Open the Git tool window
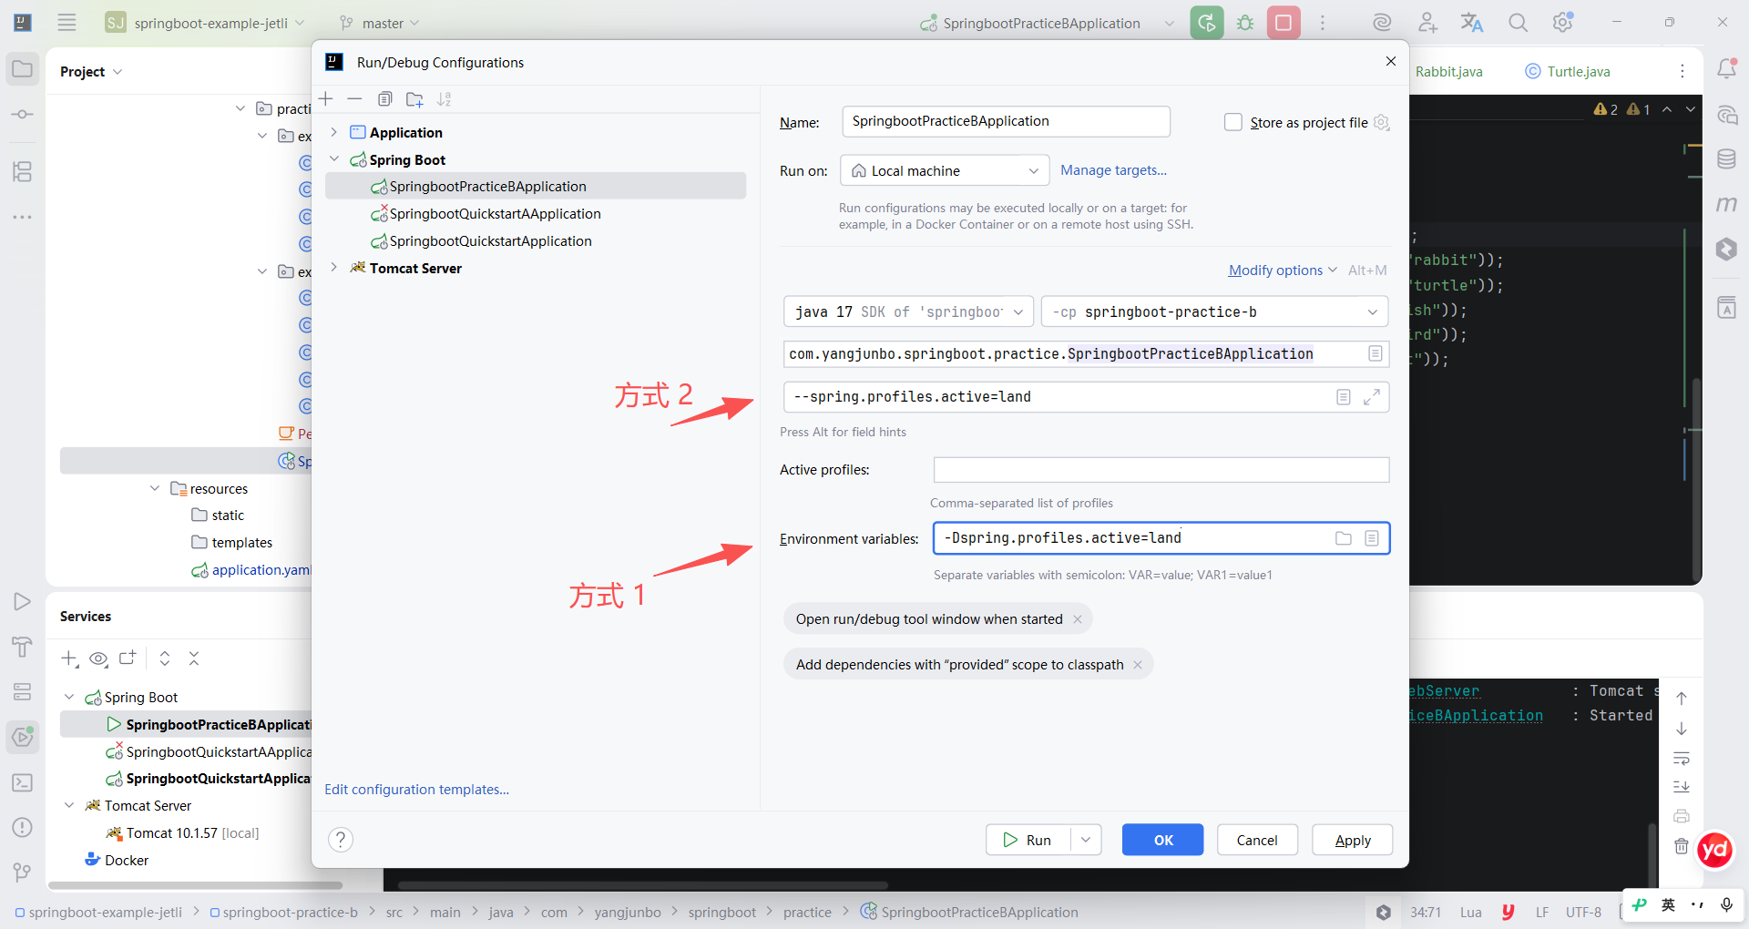 [x=23, y=873]
